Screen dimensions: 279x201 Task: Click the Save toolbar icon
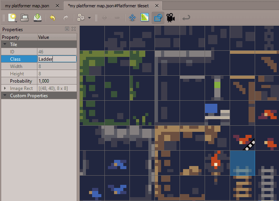click(x=37, y=18)
